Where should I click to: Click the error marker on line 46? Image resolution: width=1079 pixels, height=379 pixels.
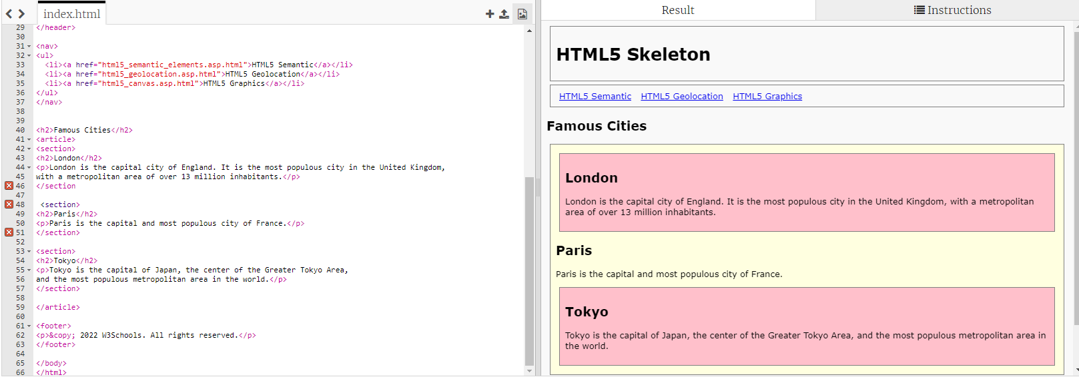(9, 186)
